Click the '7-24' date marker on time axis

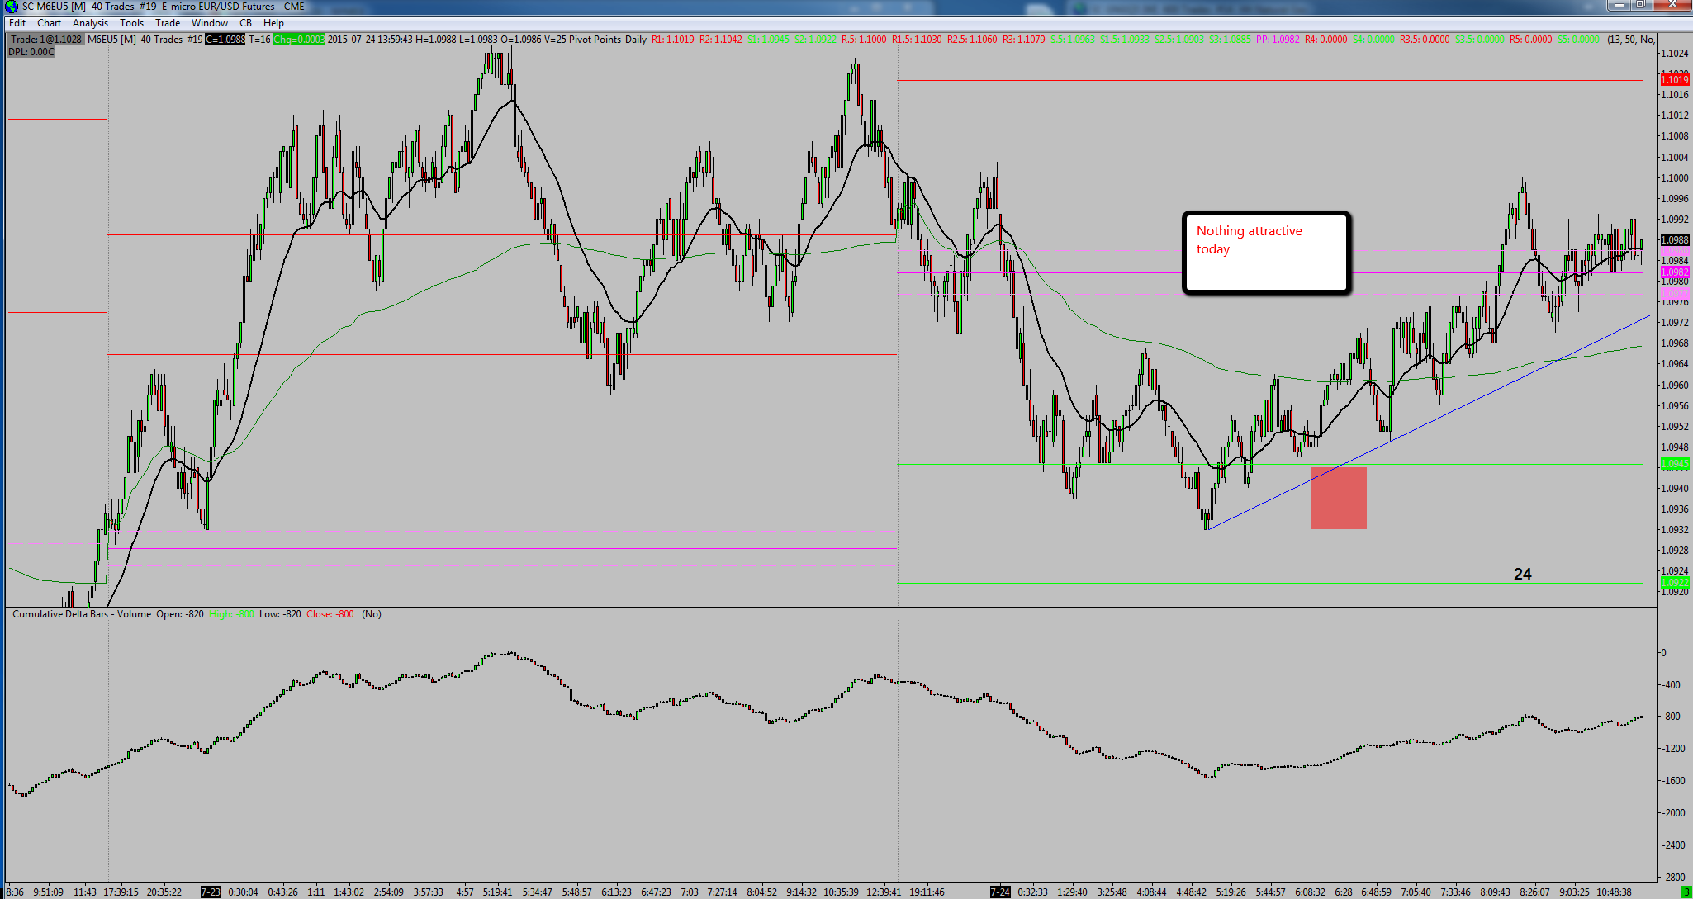point(1000,892)
